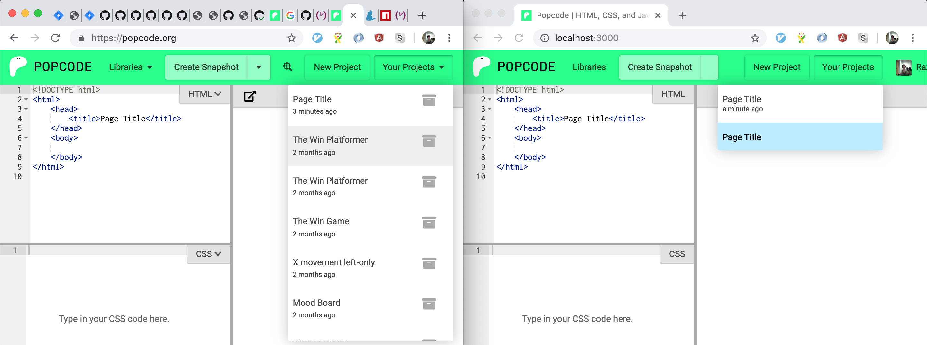Open the Angular extension in the popcode.org window
The width and height of the screenshot is (927, 345).
tap(379, 38)
